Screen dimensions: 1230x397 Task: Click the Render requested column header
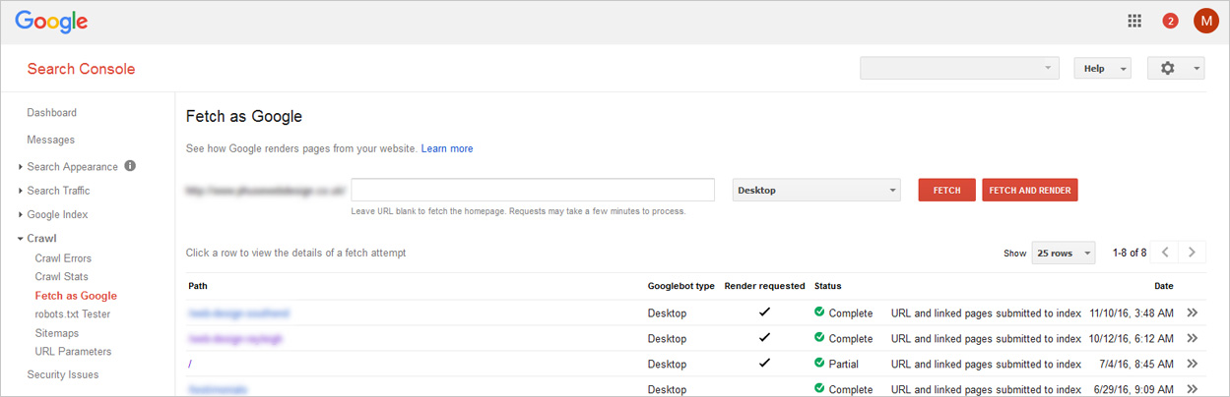(x=764, y=287)
